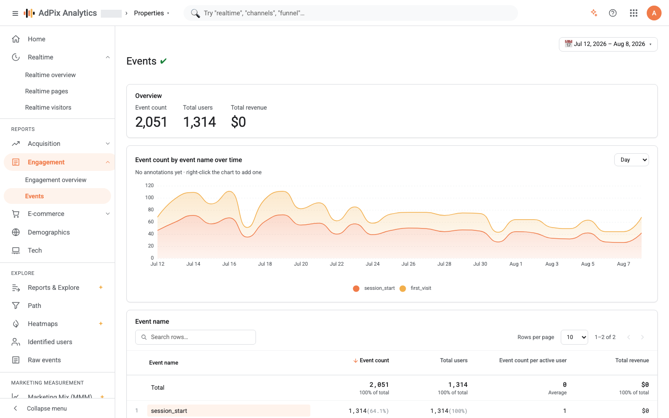
Task: Go to next table page arrow
Action: (x=643, y=337)
